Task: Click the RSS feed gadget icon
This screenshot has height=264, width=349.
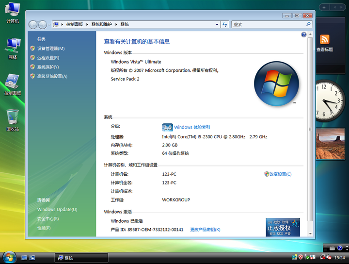Action: tap(324, 39)
